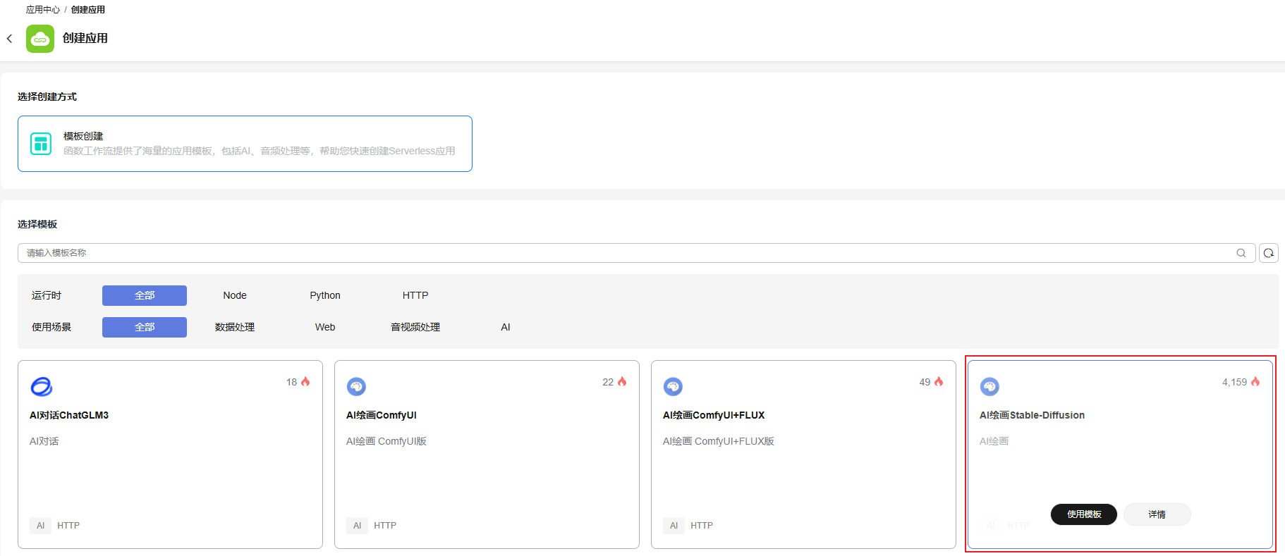Image resolution: width=1285 pixels, height=556 pixels.
Task: Click the Stable-Diffusion palette icon
Action: click(x=989, y=386)
